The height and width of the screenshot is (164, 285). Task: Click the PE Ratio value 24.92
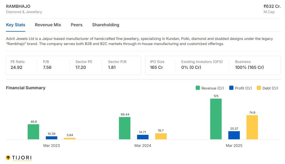click(16, 67)
